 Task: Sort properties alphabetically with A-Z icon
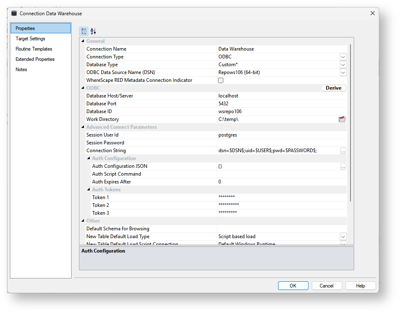point(93,31)
